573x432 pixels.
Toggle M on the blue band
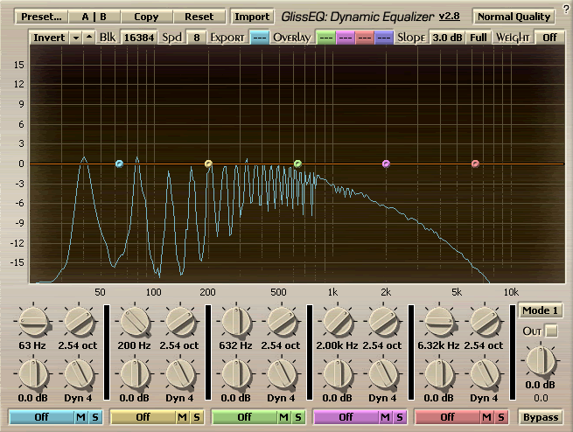click(x=80, y=417)
